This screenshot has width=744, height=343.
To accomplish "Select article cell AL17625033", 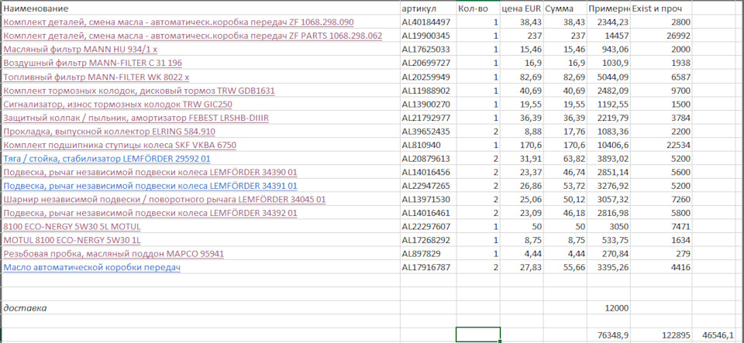I will pos(429,50).
